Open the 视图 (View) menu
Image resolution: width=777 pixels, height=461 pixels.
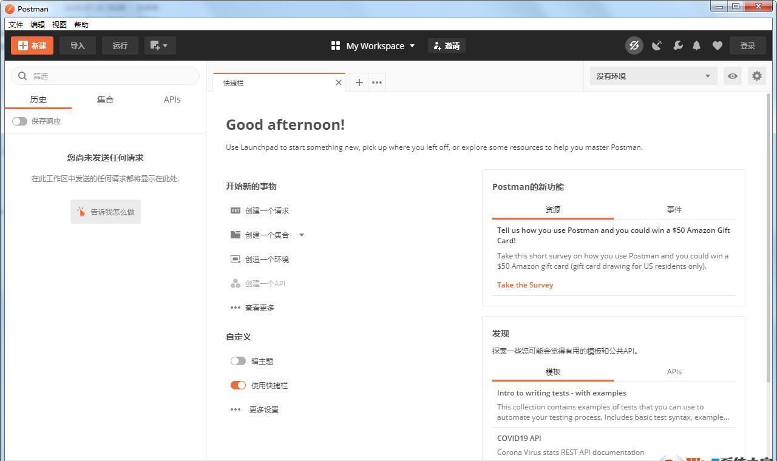(x=59, y=24)
